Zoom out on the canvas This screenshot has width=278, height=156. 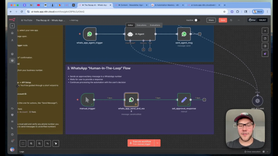pyautogui.click(x=39, y=144)
